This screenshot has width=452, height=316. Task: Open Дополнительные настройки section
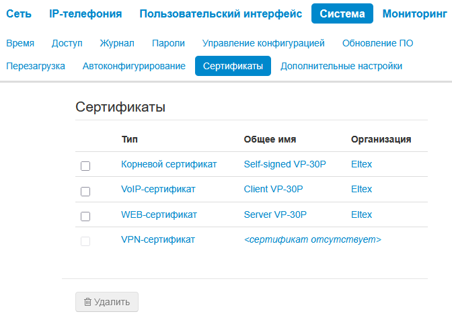(341, 66)
